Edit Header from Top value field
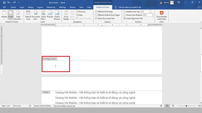 (145, 12)
